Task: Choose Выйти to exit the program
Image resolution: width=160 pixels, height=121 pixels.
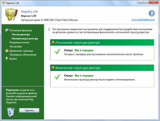Action: click(13, 59)
